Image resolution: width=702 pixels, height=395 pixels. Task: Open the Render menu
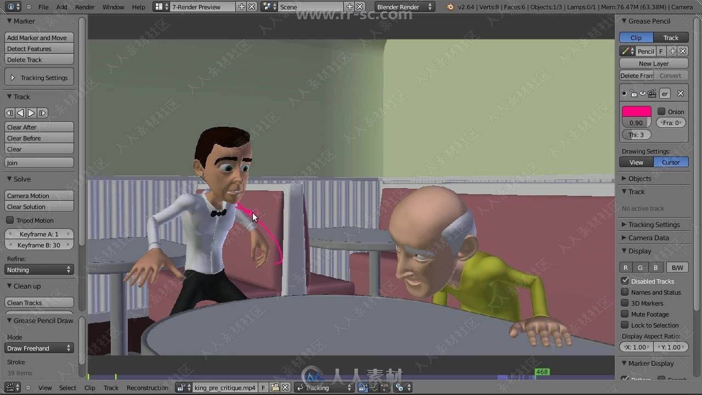click(84, 7)
